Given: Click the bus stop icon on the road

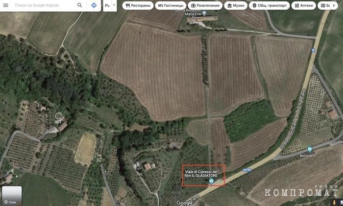Looking at the screenshot, I should coord(313,50).
